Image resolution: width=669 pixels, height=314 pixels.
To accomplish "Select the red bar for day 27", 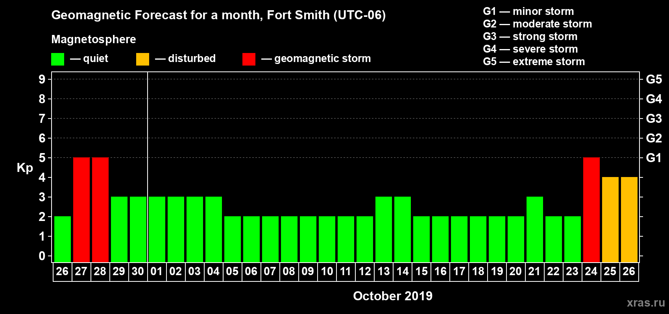I will 81,210.
